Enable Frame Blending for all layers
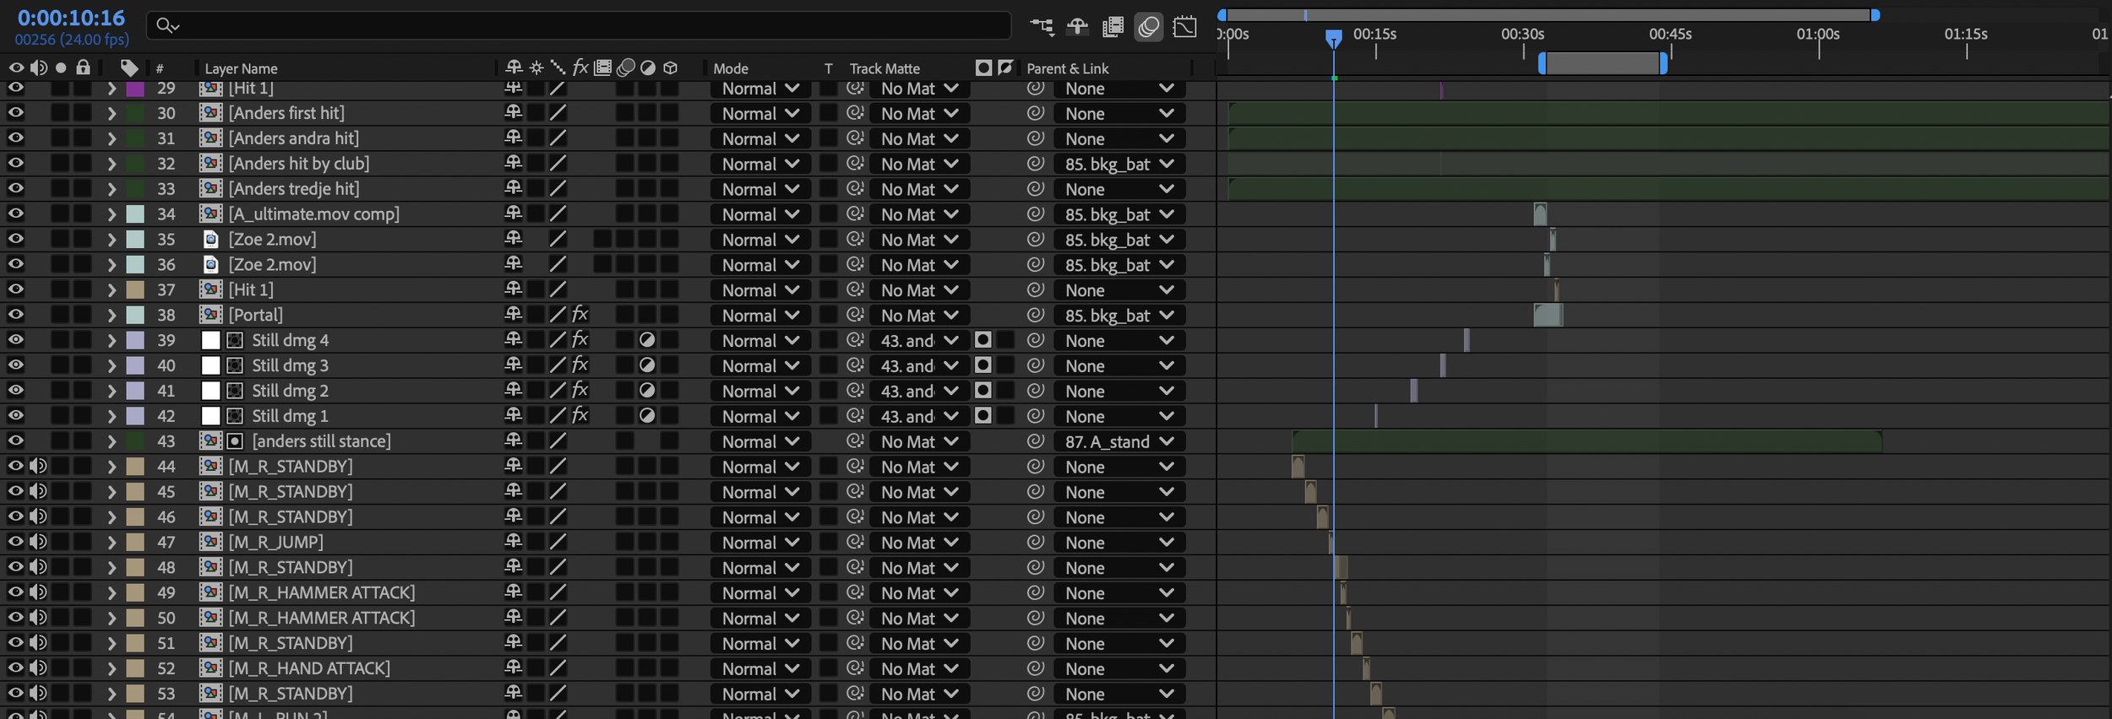The image size is (2112, 719). pyautogui.click(x=1113, y=27)
